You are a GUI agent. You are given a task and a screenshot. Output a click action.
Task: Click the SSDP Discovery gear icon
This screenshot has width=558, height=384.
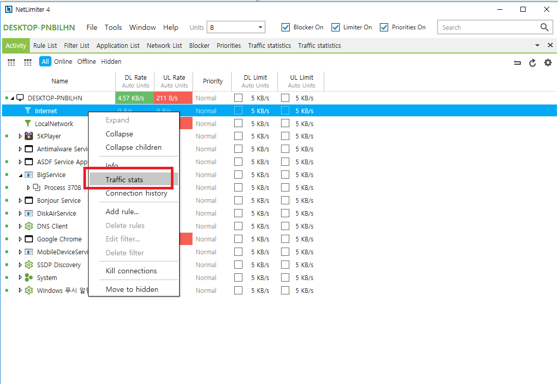tap(29, 265)
